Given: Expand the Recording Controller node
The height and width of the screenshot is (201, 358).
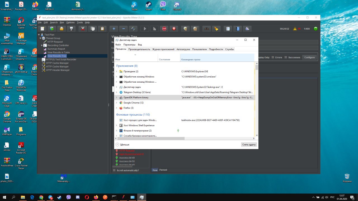Looking at the screenshot, I should coord(42,45).
